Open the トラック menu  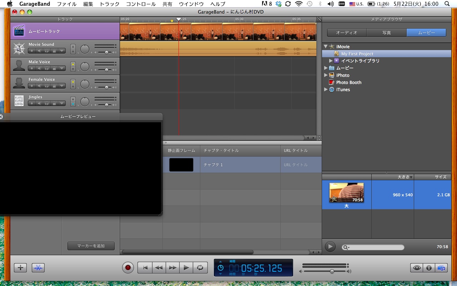tap(110, 4)
